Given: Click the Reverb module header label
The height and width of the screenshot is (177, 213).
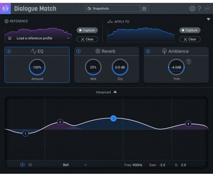Looking at the screenshot, I should point(108,51).
